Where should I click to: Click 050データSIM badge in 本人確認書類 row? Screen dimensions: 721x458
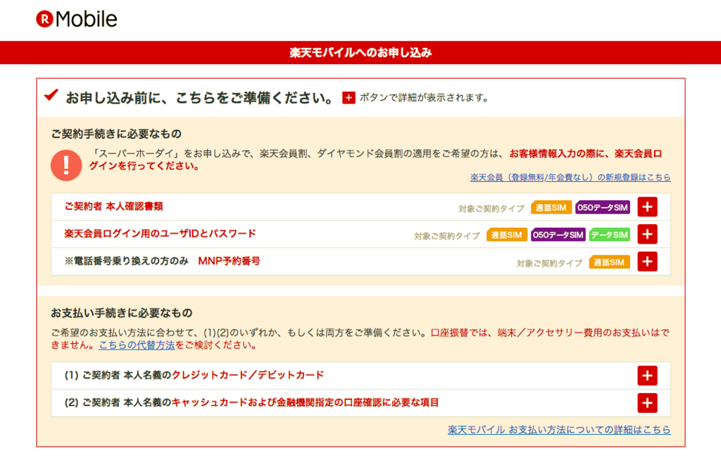coord(603,208)
